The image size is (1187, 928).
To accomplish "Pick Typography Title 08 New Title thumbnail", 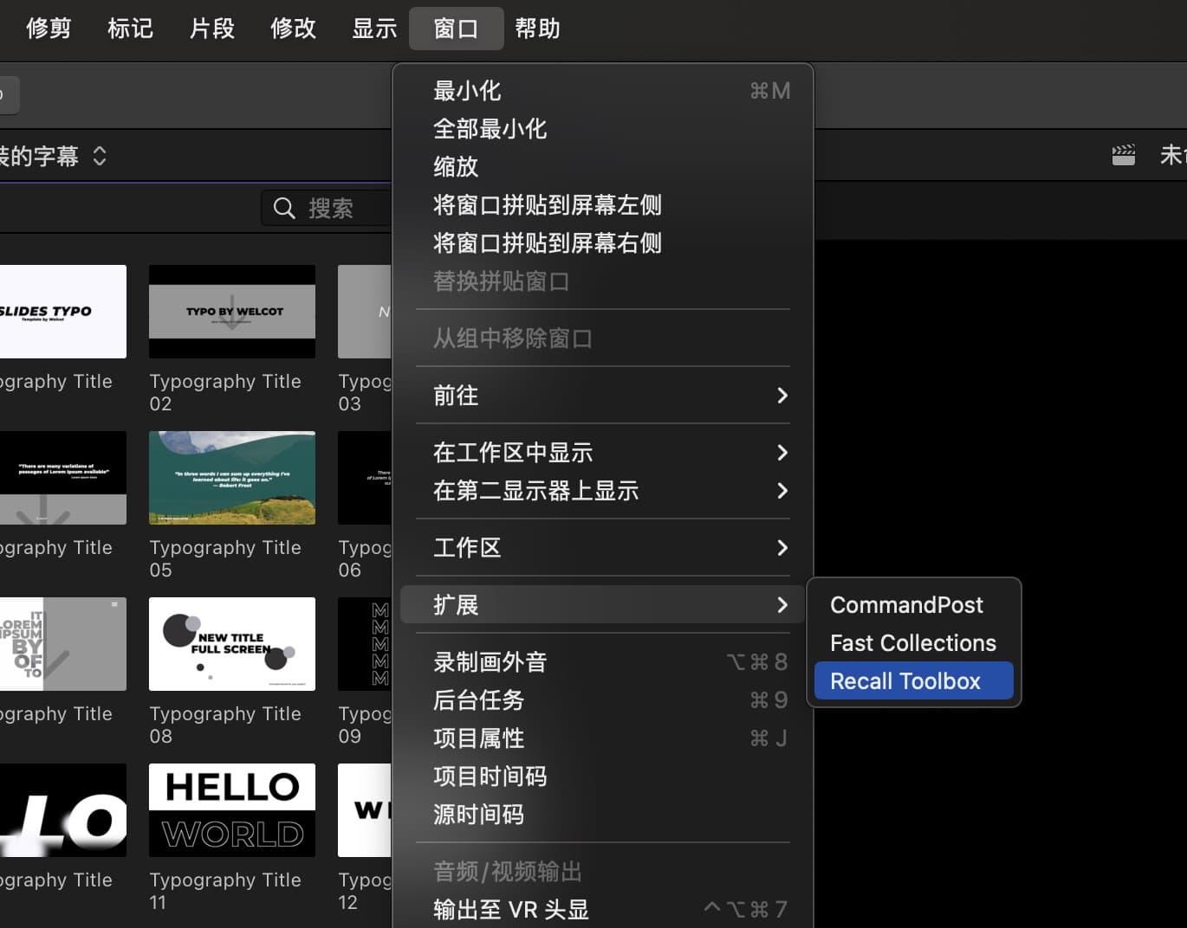I will click(232, 644).
